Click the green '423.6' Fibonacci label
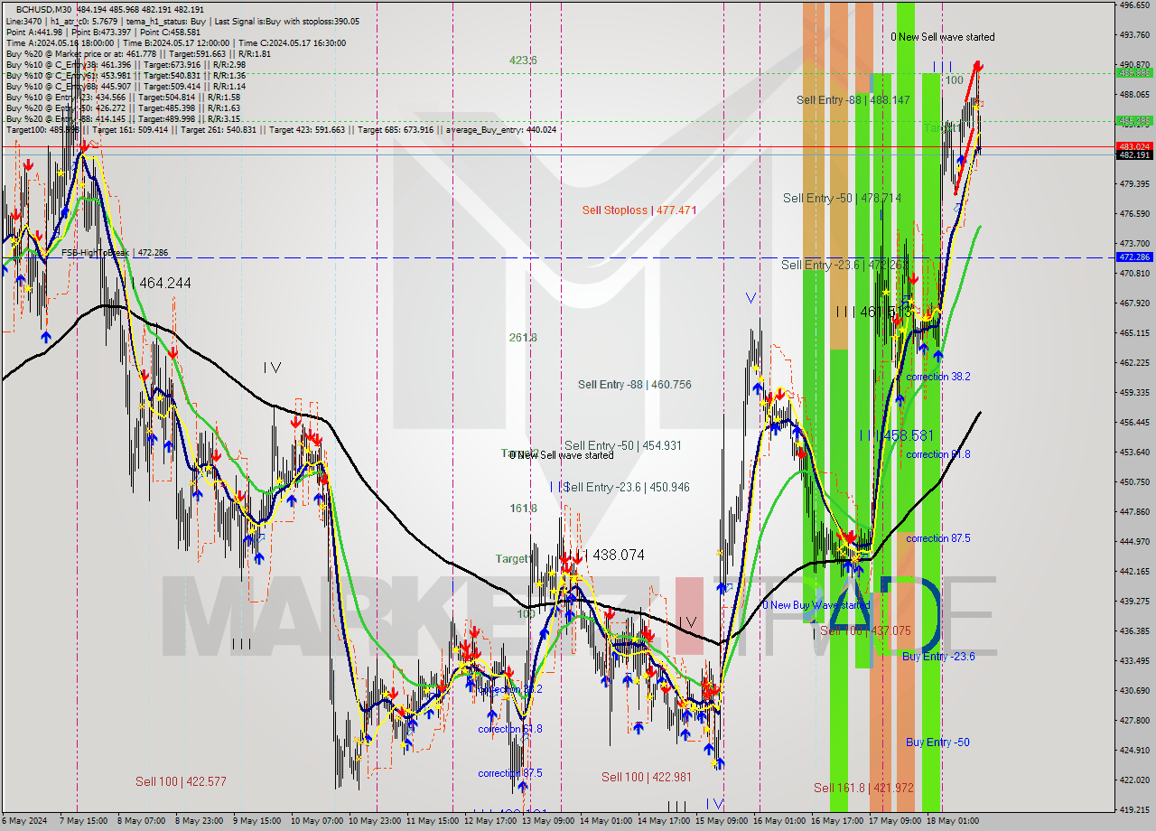The image size is (1156, 831). tap(523, 61)
